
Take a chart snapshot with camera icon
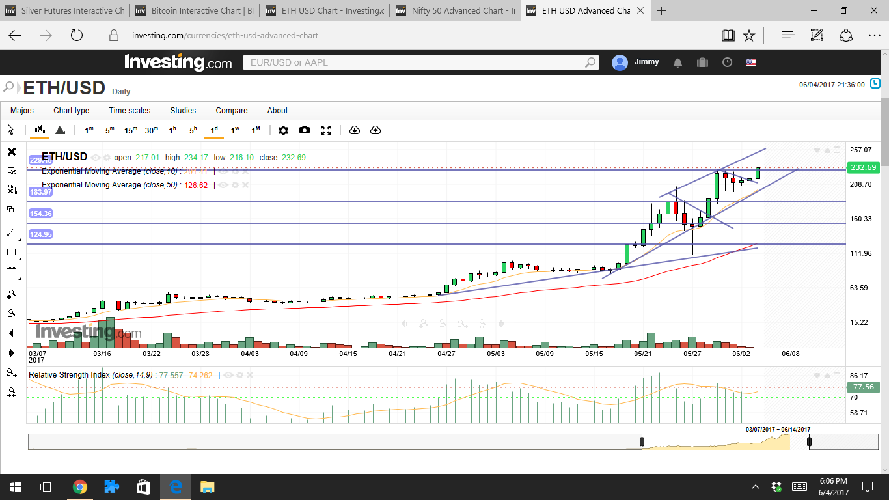pos(305,130)
